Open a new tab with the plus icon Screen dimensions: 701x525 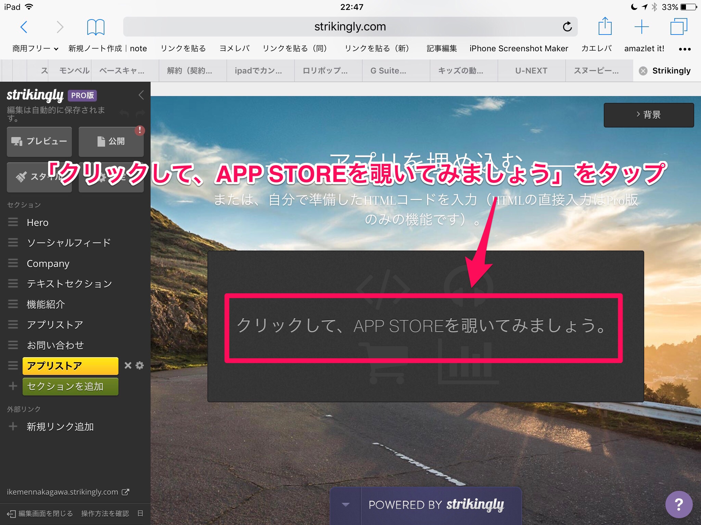642,27
